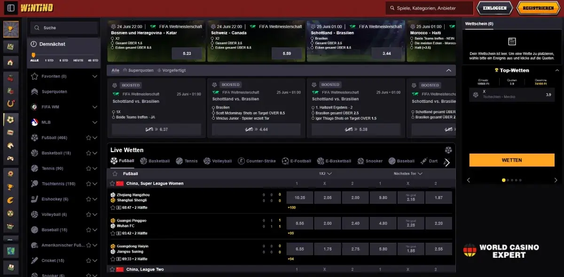Select the Counter-Strike live tab

point(257,161)
